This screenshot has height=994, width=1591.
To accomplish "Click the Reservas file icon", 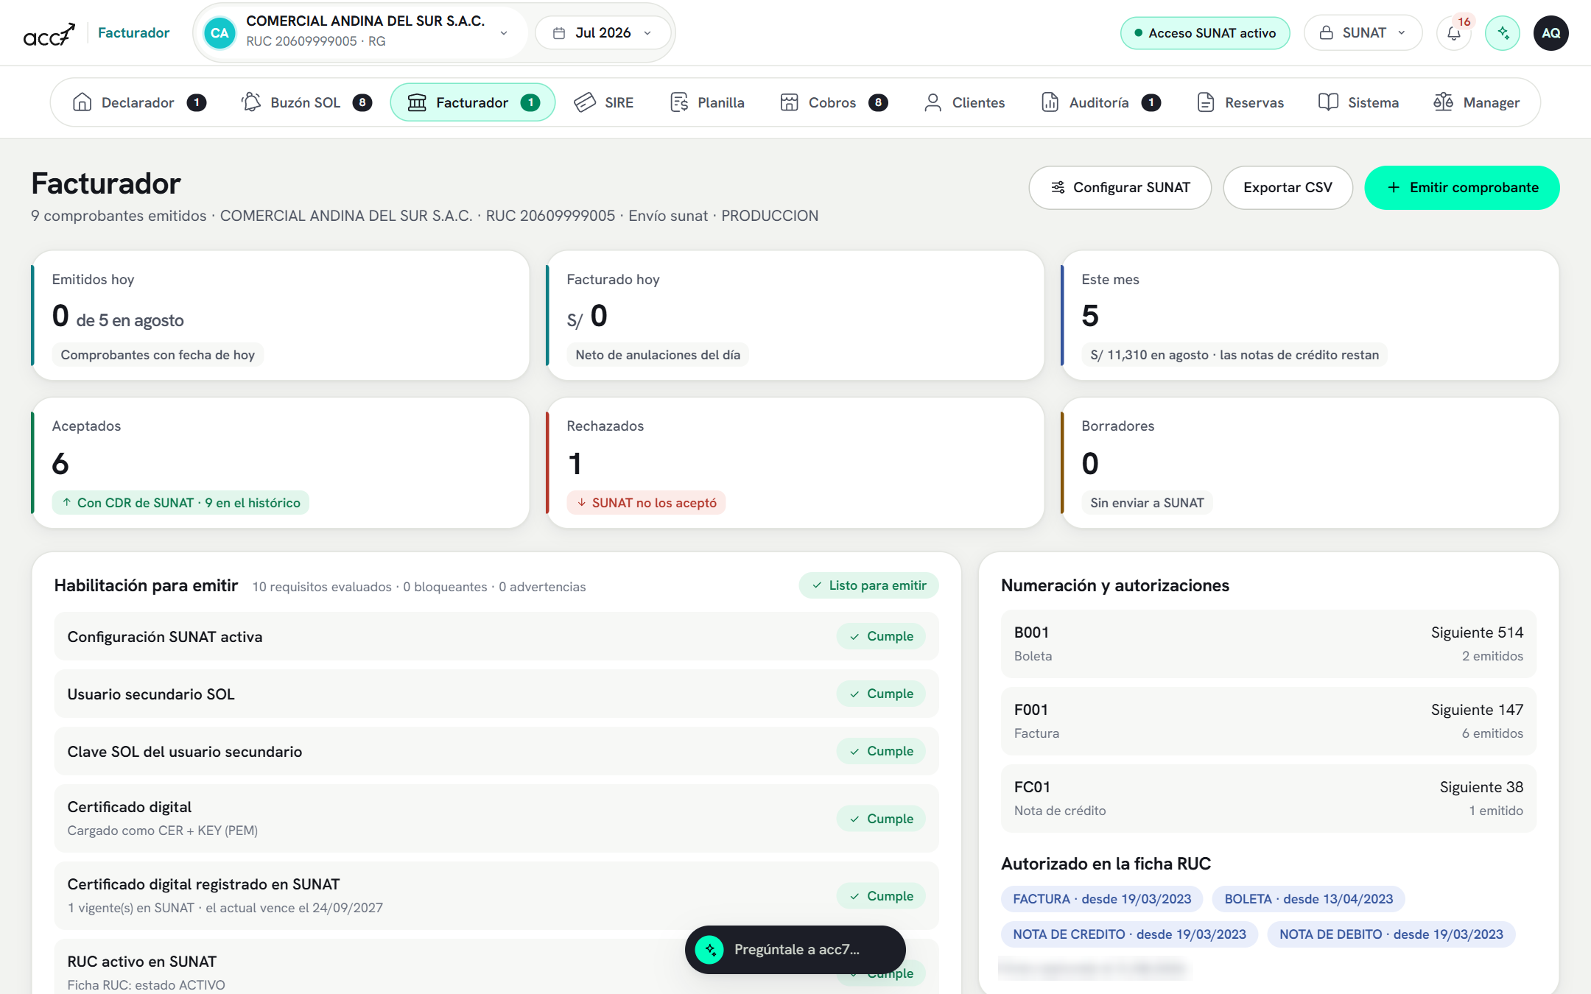I will point(1206,102).
